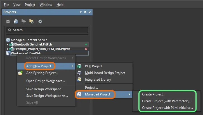
Task: Open Recent Design Workspaces submenu arrow
Action: [72, 58]
